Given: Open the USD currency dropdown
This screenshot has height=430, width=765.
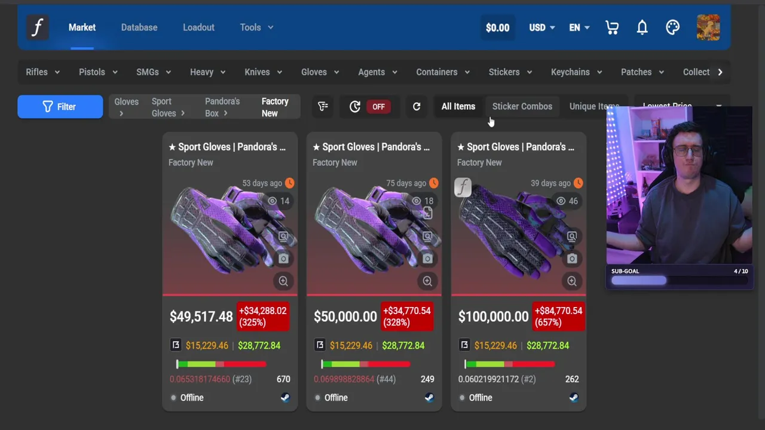Looking at the screenshot, I should (x=542, y=27).
